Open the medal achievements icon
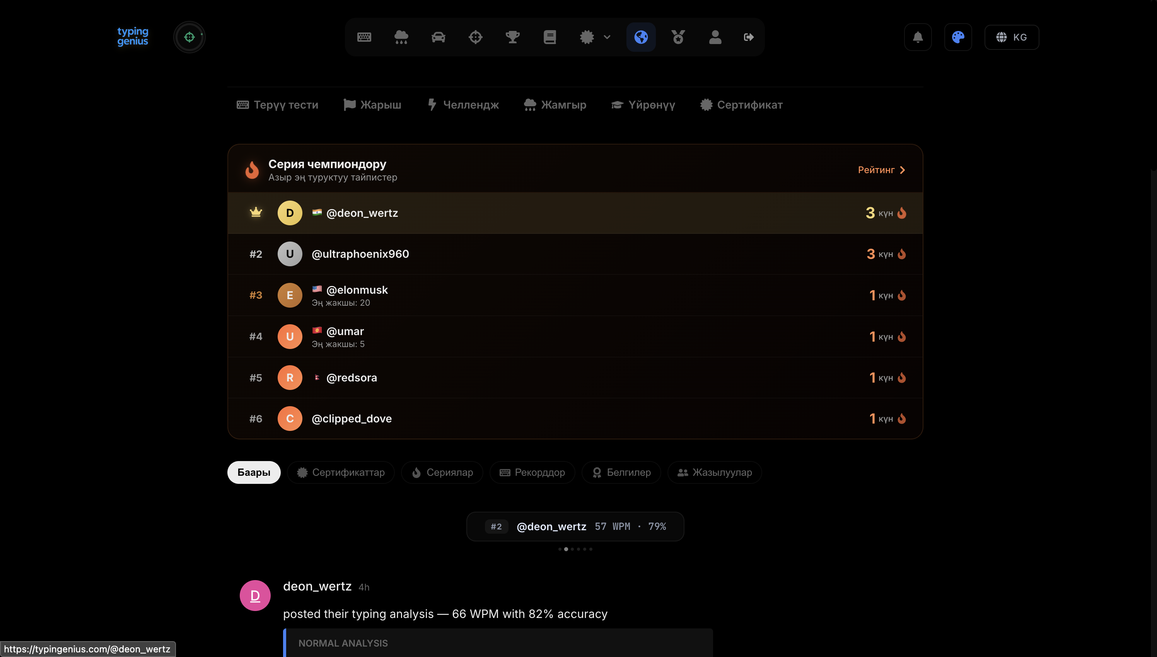Viewport: 1157px width, 657px height. tap(678, 37)
